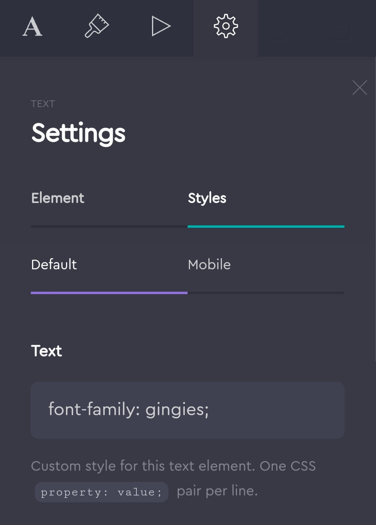Viewport: 376px width, 525px height.
Task: Choose the Default styles tab
Action: click(x=54, y=264)
